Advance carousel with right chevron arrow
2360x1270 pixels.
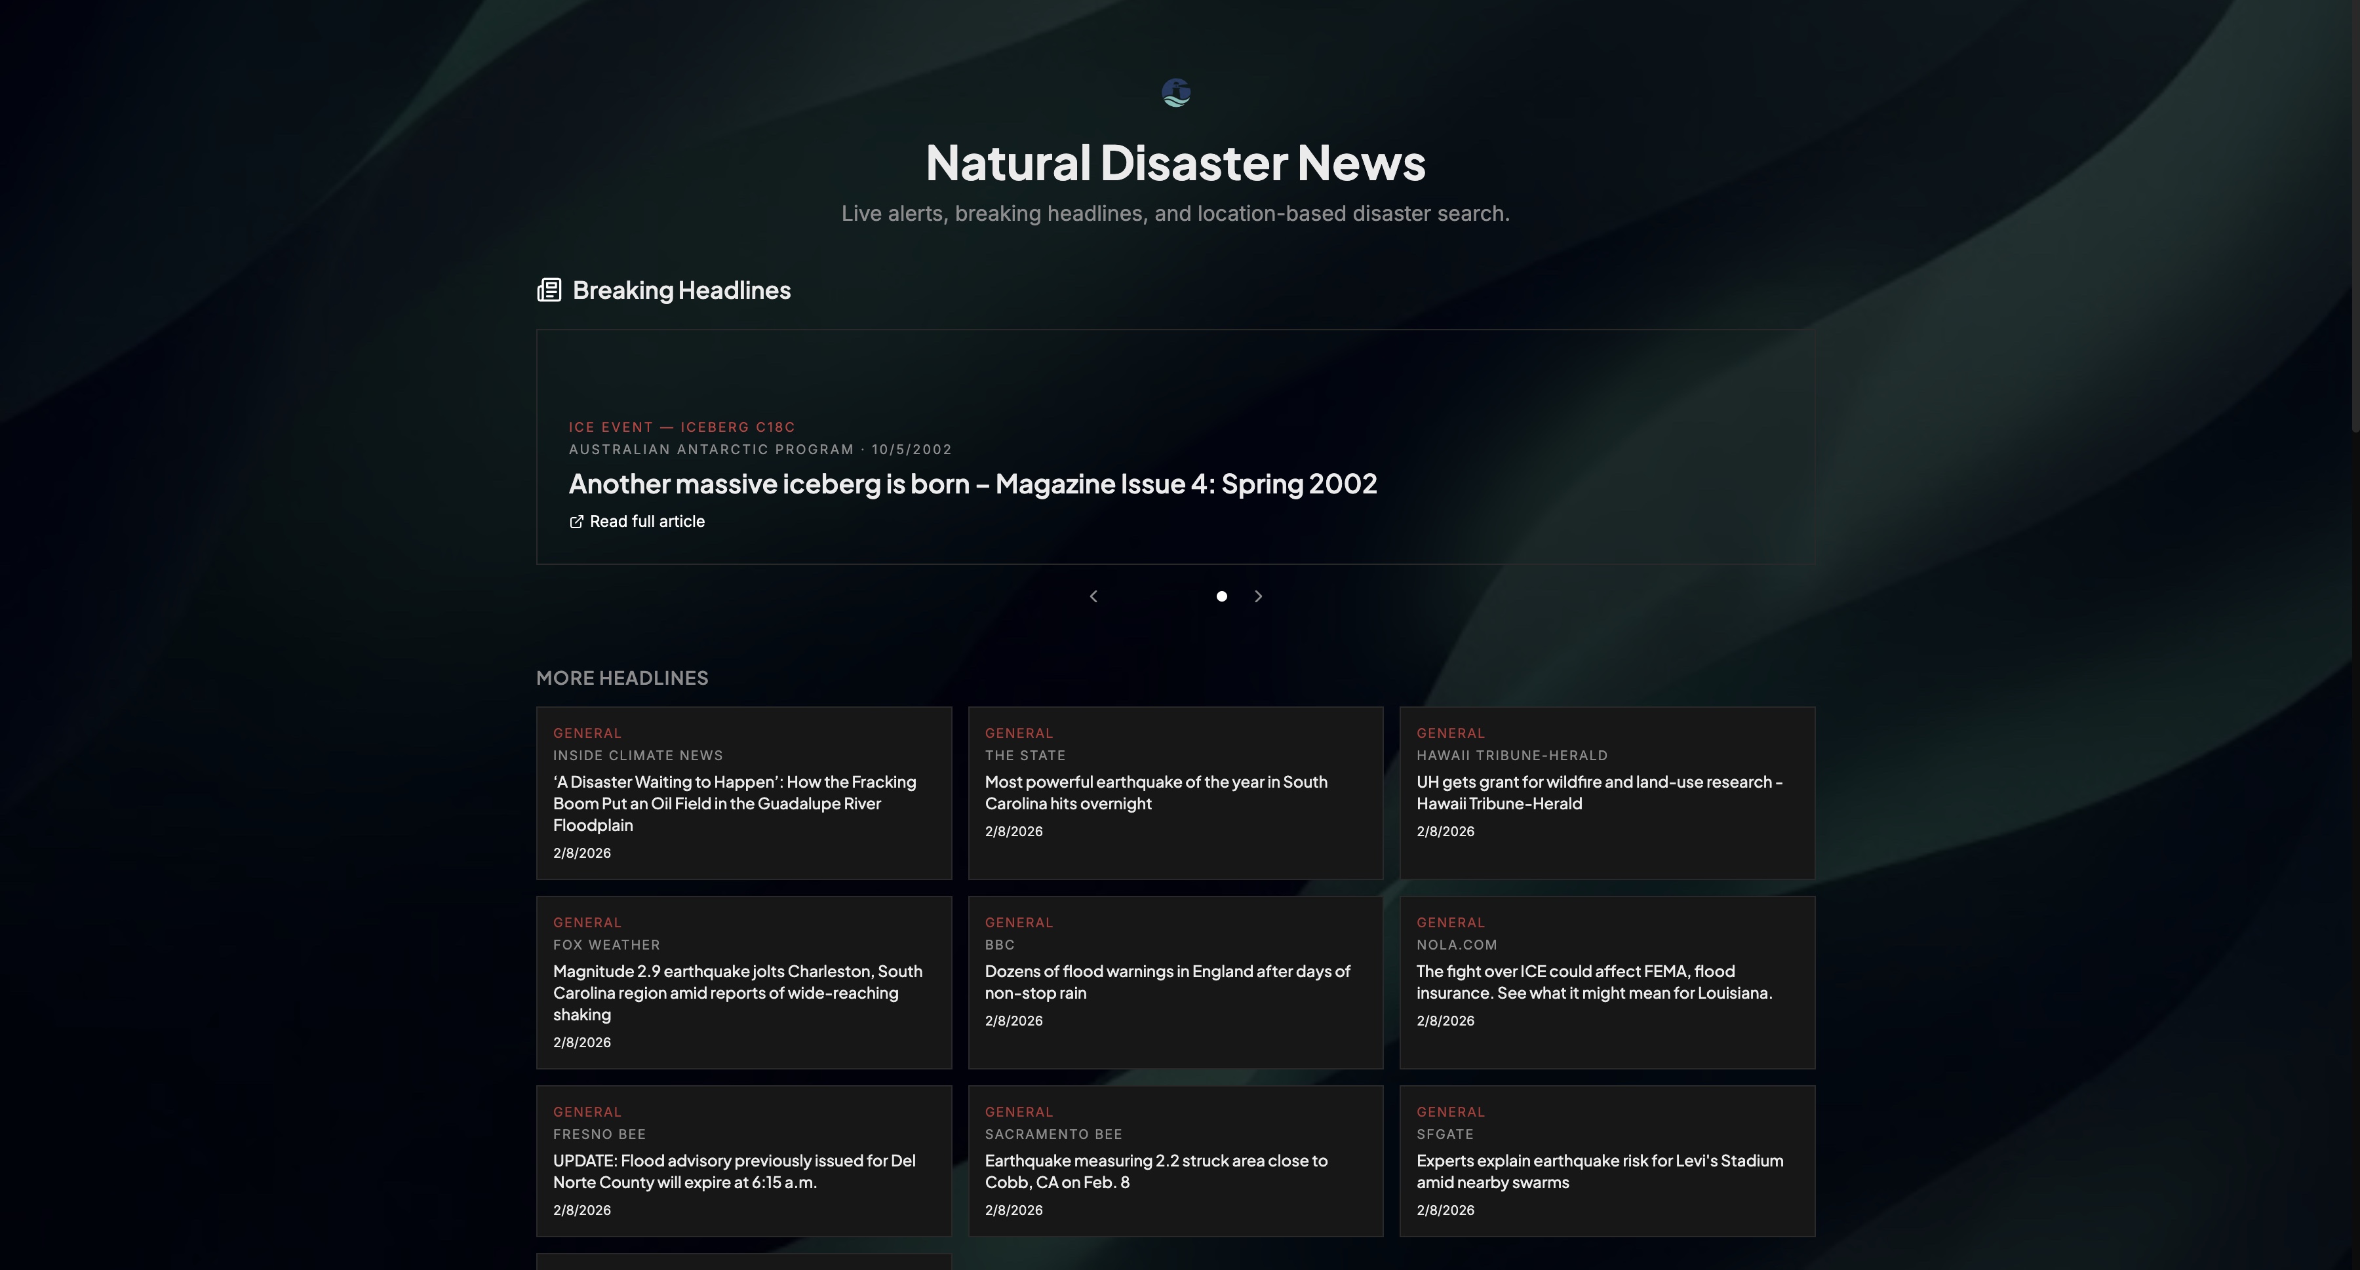point(1258,596)
